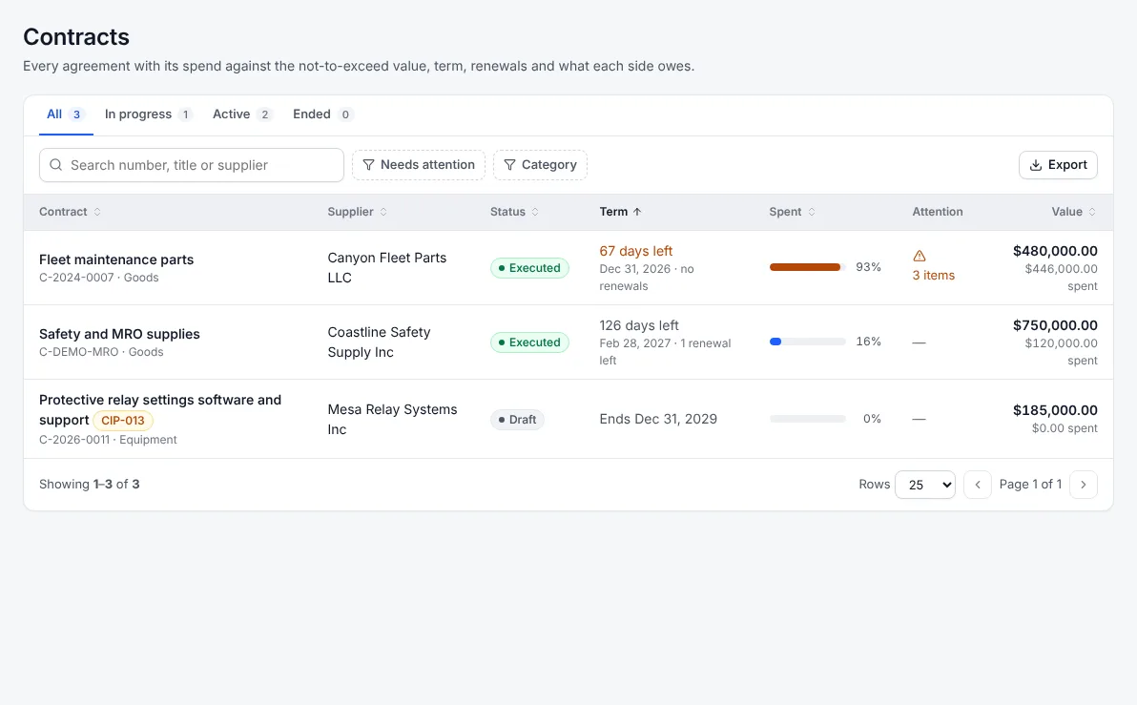Focus the search number, title or supplier field
Screen dimensions: 1137x705
(192, 165)
